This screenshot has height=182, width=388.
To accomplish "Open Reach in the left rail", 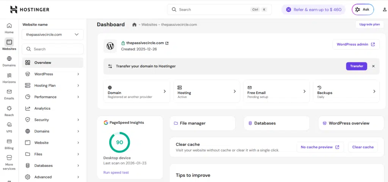I will click(9, 111).
